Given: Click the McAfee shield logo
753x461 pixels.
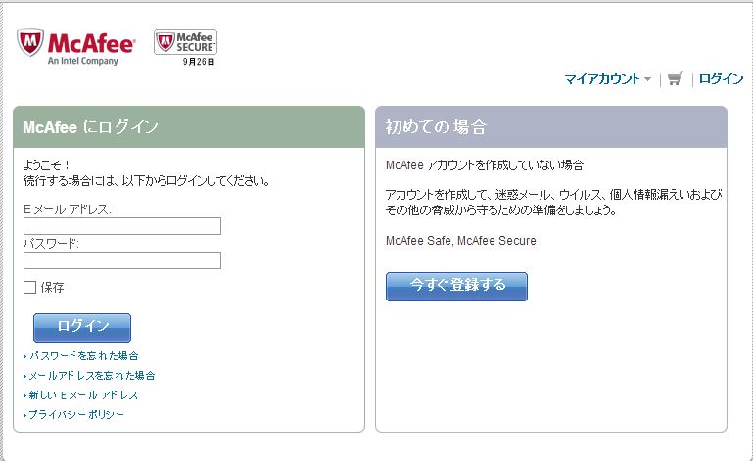Looking at the screenshot, I should click(x=30, y=44).
